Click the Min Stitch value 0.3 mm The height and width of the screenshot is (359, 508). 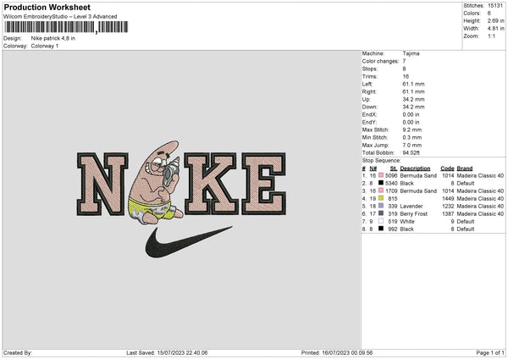(x=412, y=137)
